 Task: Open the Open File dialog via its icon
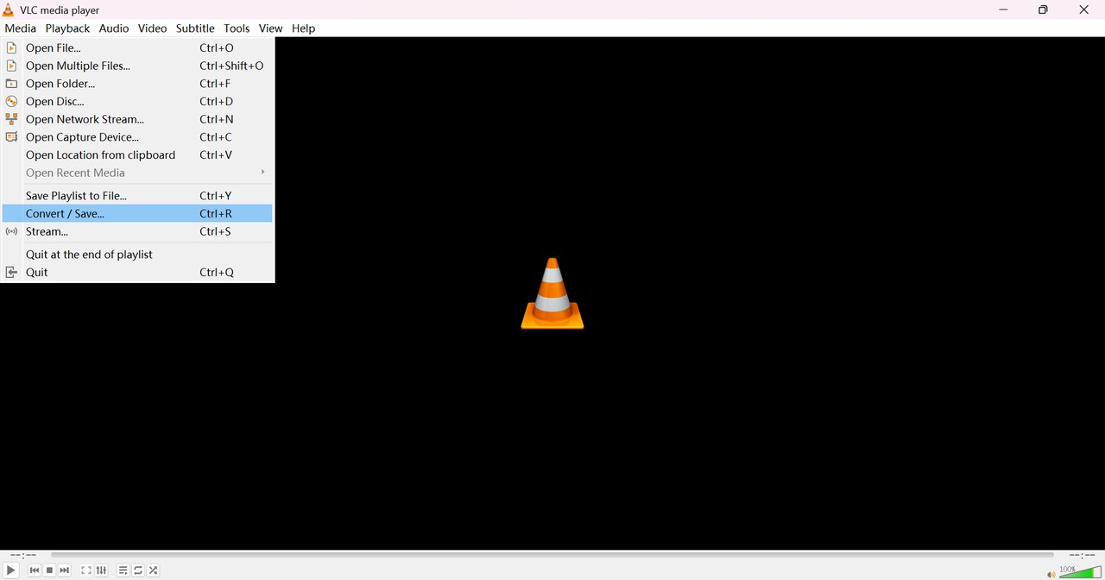click(11, 47)
